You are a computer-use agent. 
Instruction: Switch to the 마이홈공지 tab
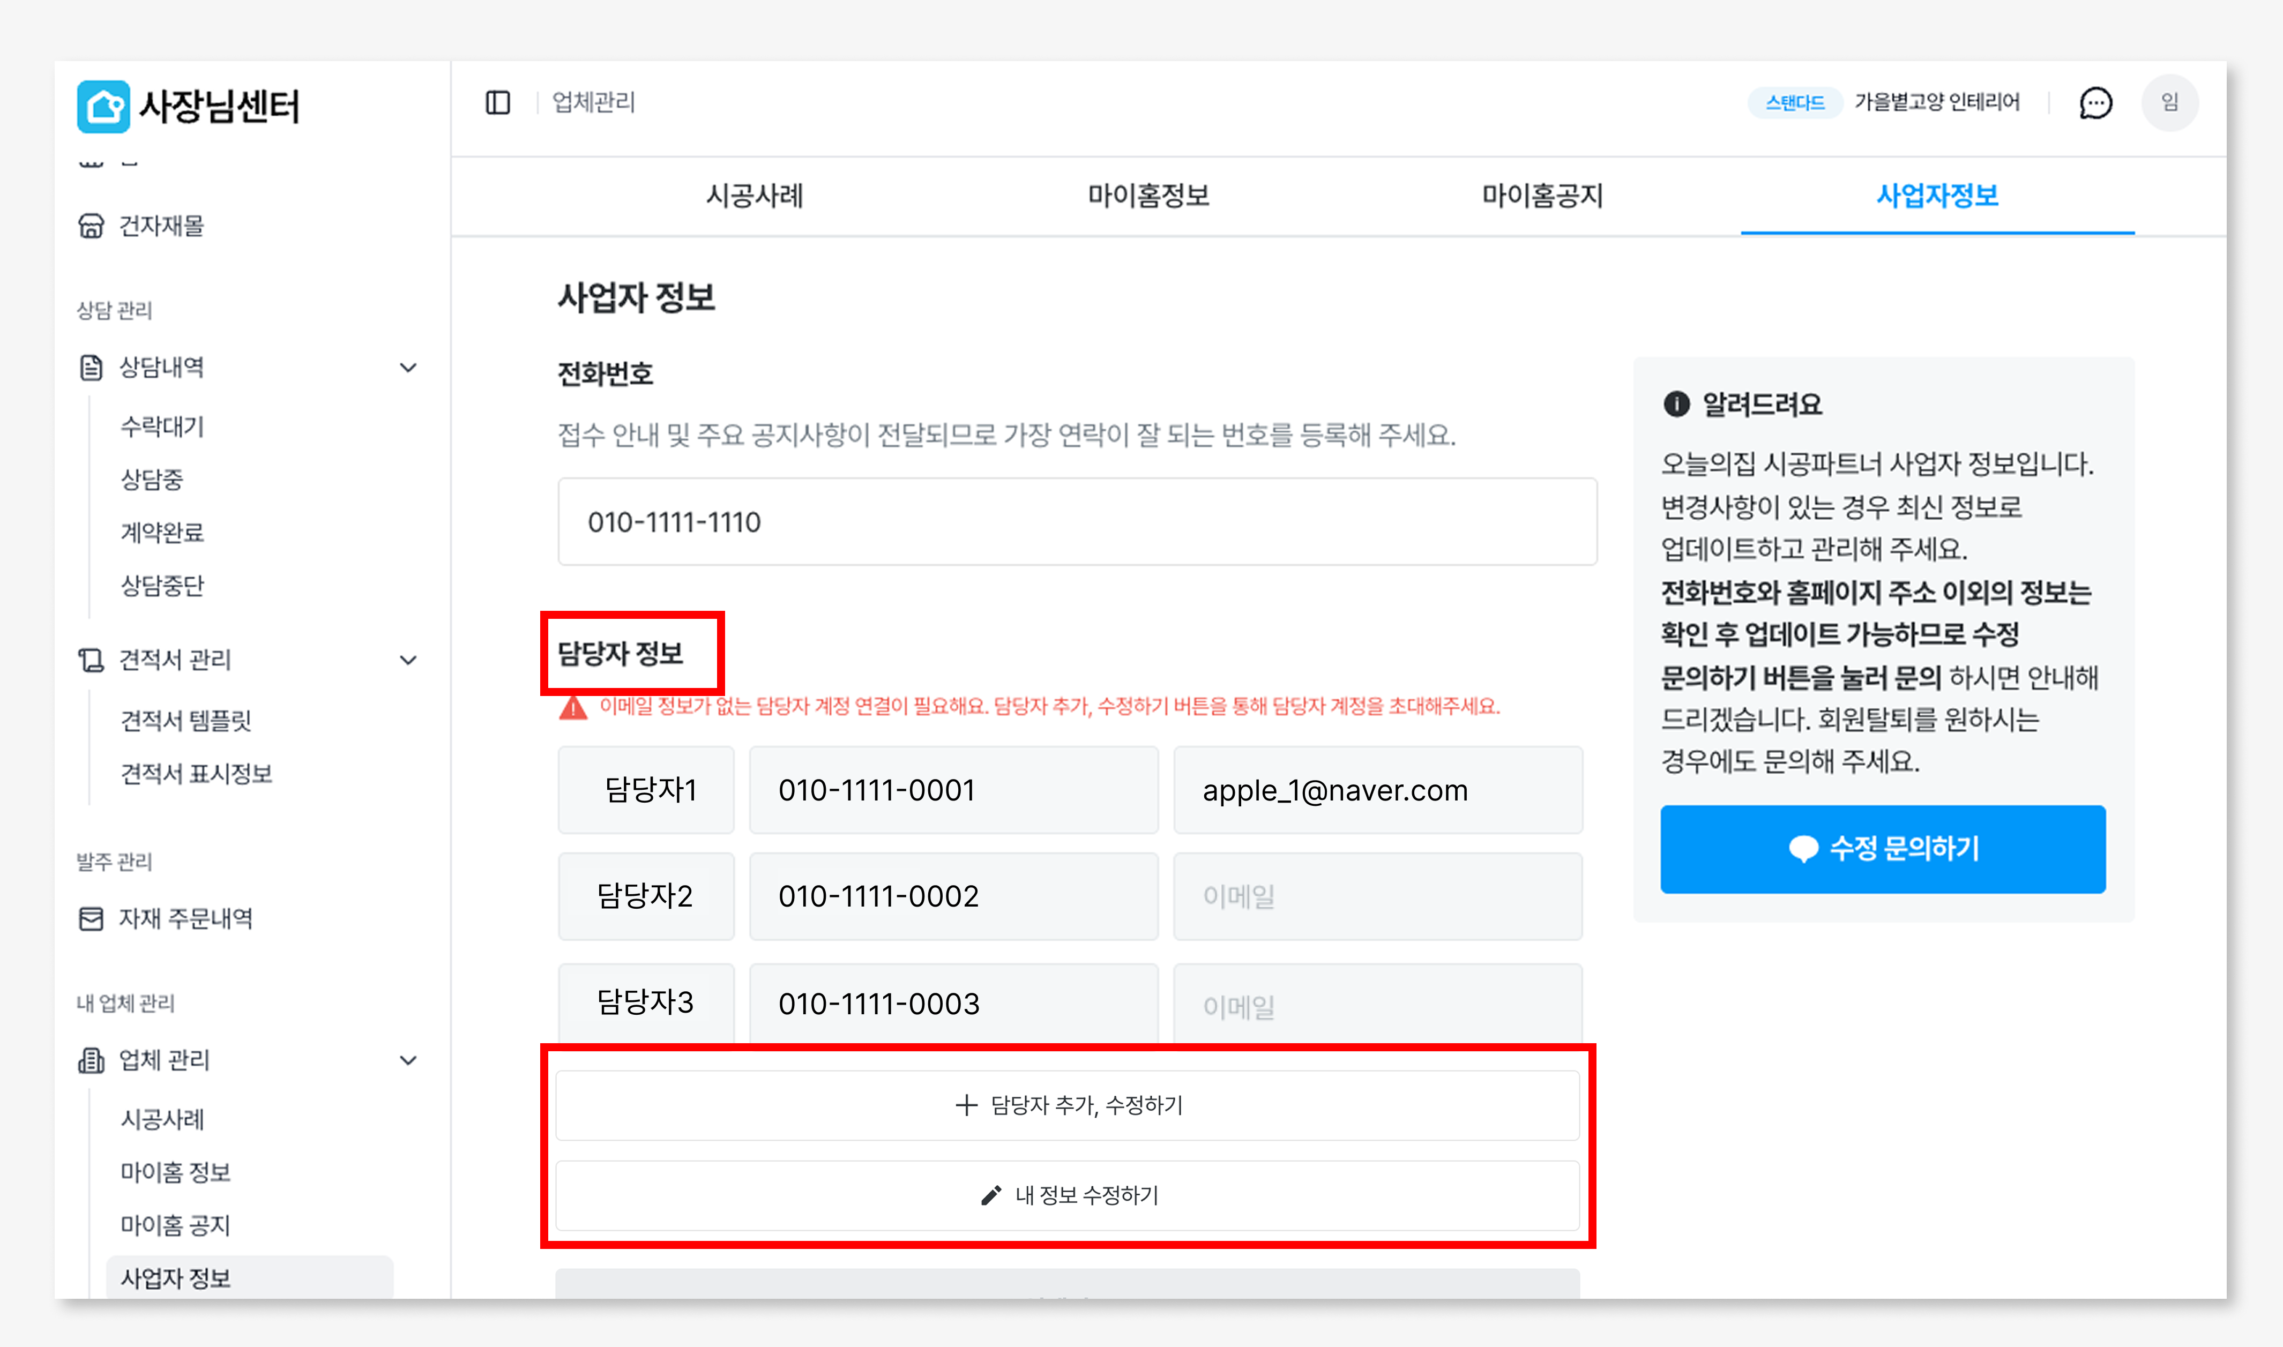point(1542,195)
